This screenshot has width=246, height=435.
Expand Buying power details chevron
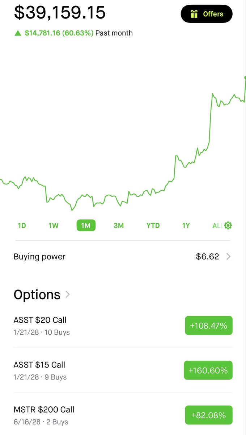[x=228, y=257]
